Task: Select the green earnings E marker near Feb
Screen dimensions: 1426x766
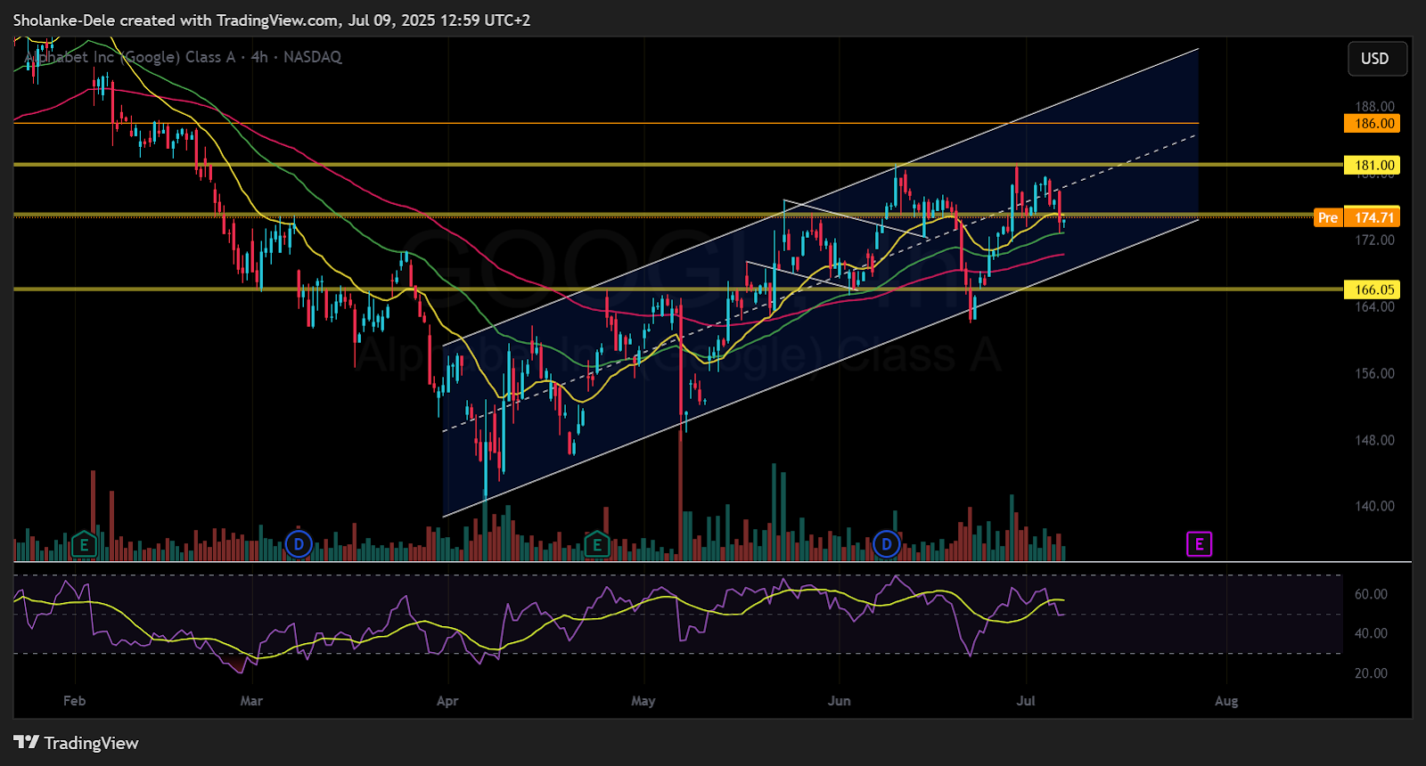Action: (84, 544)
